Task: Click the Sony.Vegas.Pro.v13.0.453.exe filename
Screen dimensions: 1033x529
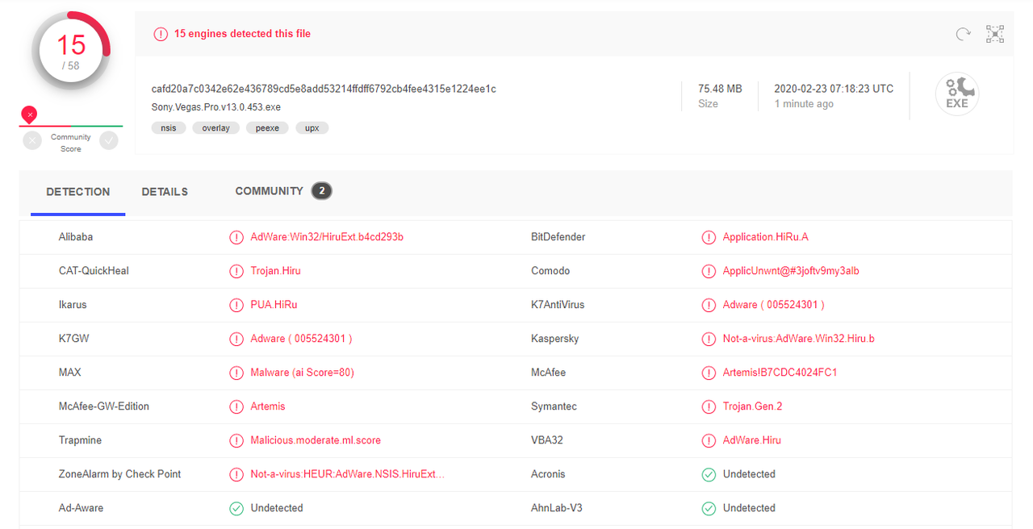Action: [x=216, y=107]
